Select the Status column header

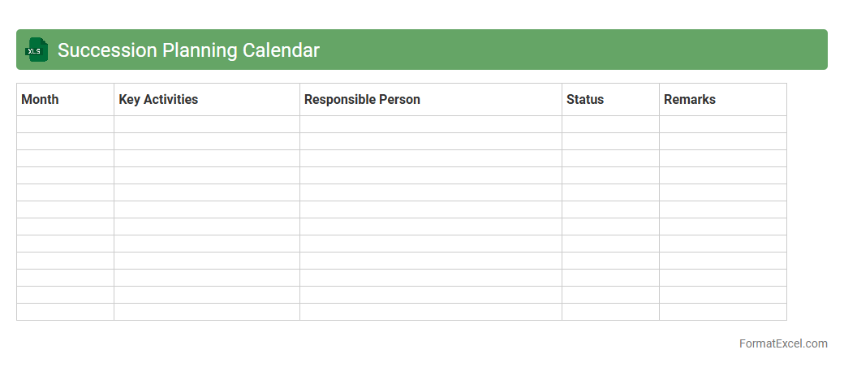point(585,100)
